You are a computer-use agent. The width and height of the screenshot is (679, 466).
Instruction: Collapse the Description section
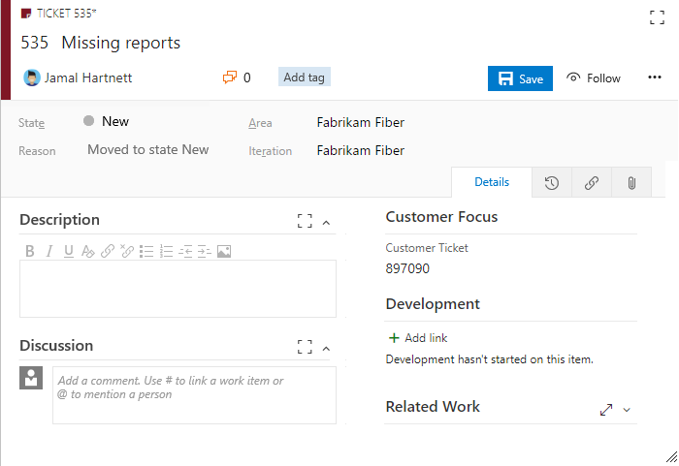pos(327,223)
